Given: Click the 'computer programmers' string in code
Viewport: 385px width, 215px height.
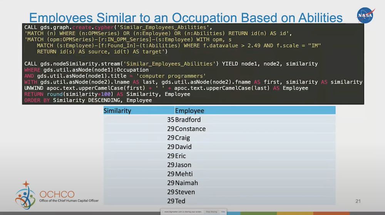Looking at the screenshot, I should click(171, 76).
